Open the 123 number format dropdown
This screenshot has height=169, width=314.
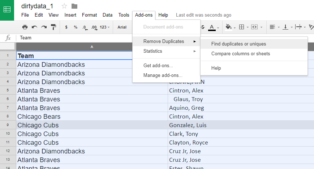105,27
